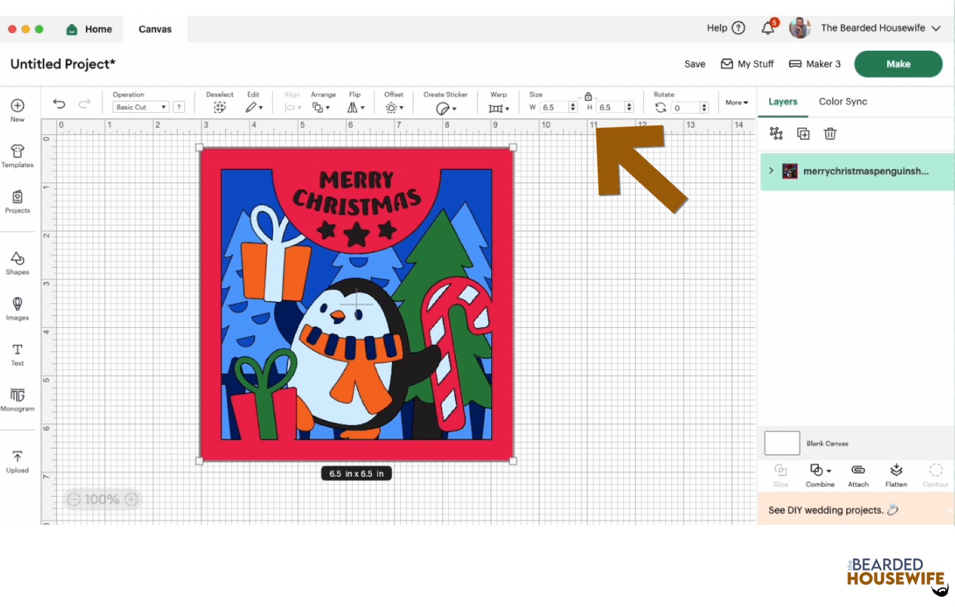
Task: Click the Help question mark icon
Action: tap(738, 28)
